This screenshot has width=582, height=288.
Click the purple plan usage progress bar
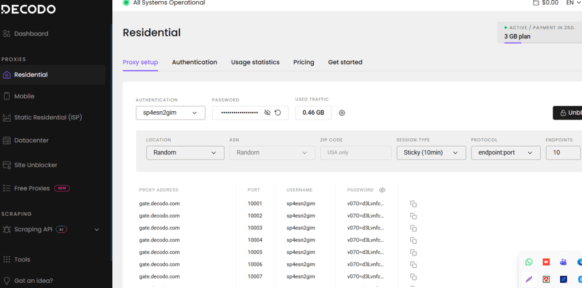coord(513,43)
